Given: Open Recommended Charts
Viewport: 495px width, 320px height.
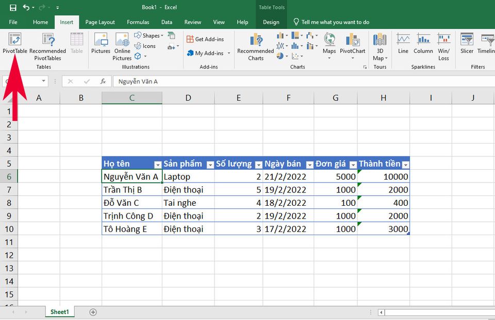Looking at the screenshot, I should point(256,47).
